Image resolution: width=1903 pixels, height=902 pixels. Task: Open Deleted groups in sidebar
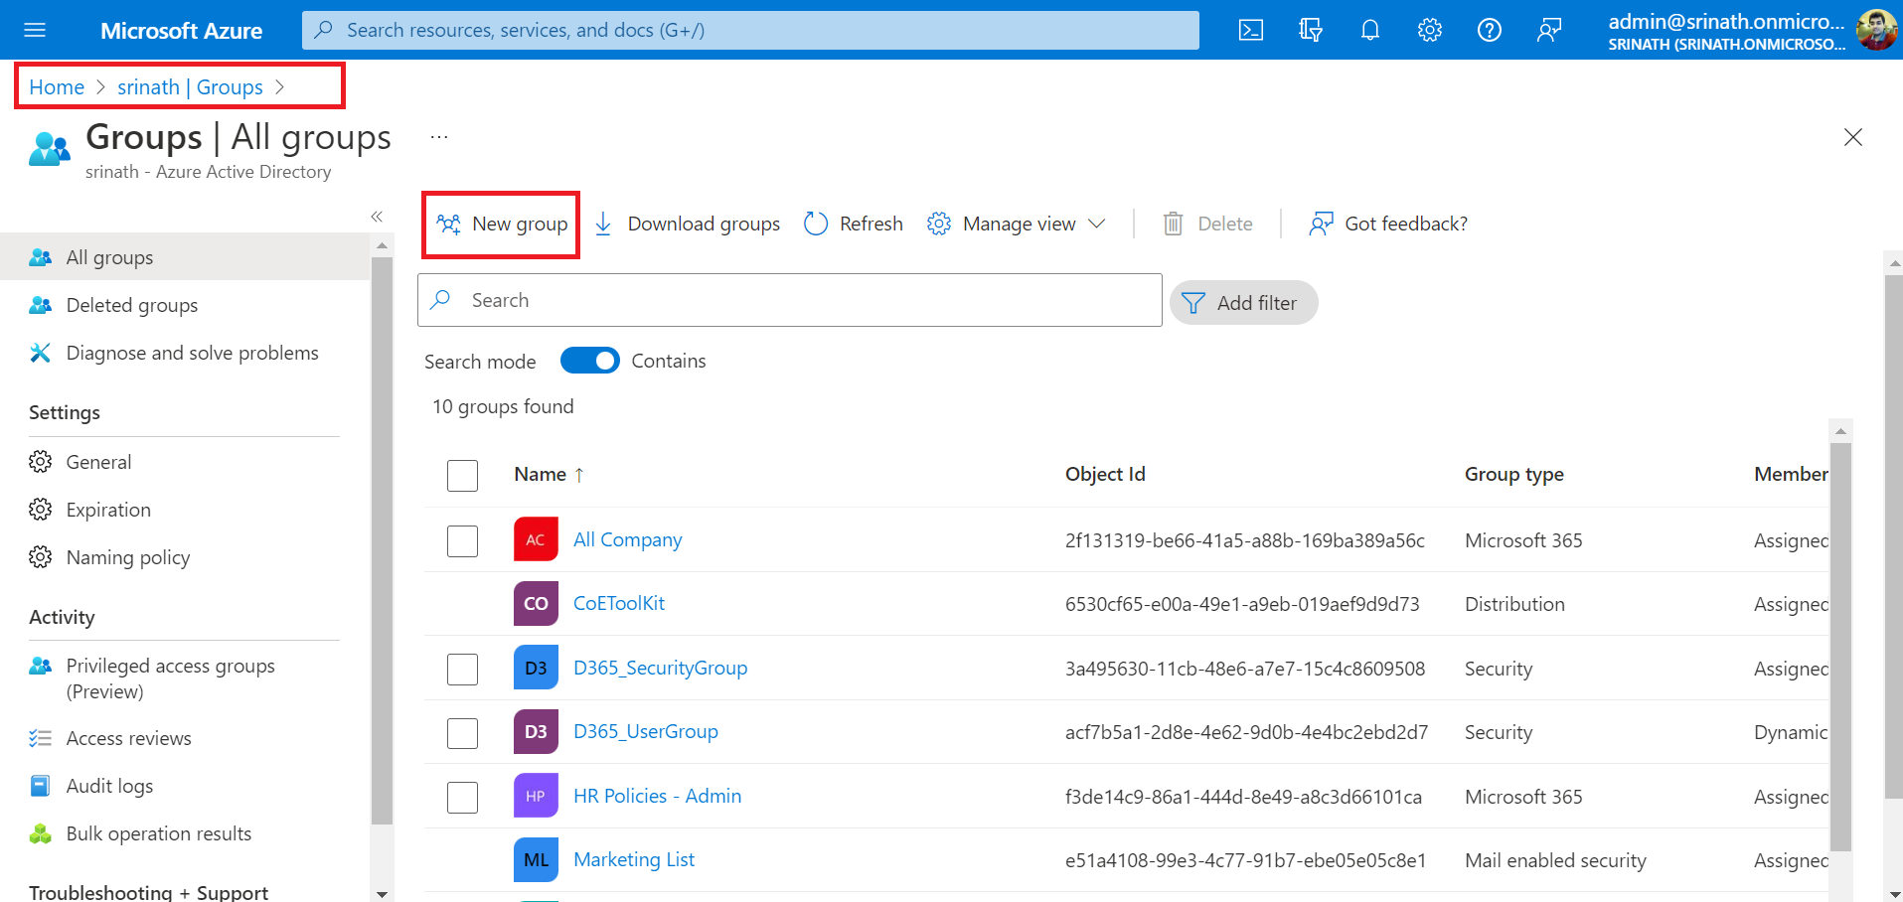tap(131, 305)
